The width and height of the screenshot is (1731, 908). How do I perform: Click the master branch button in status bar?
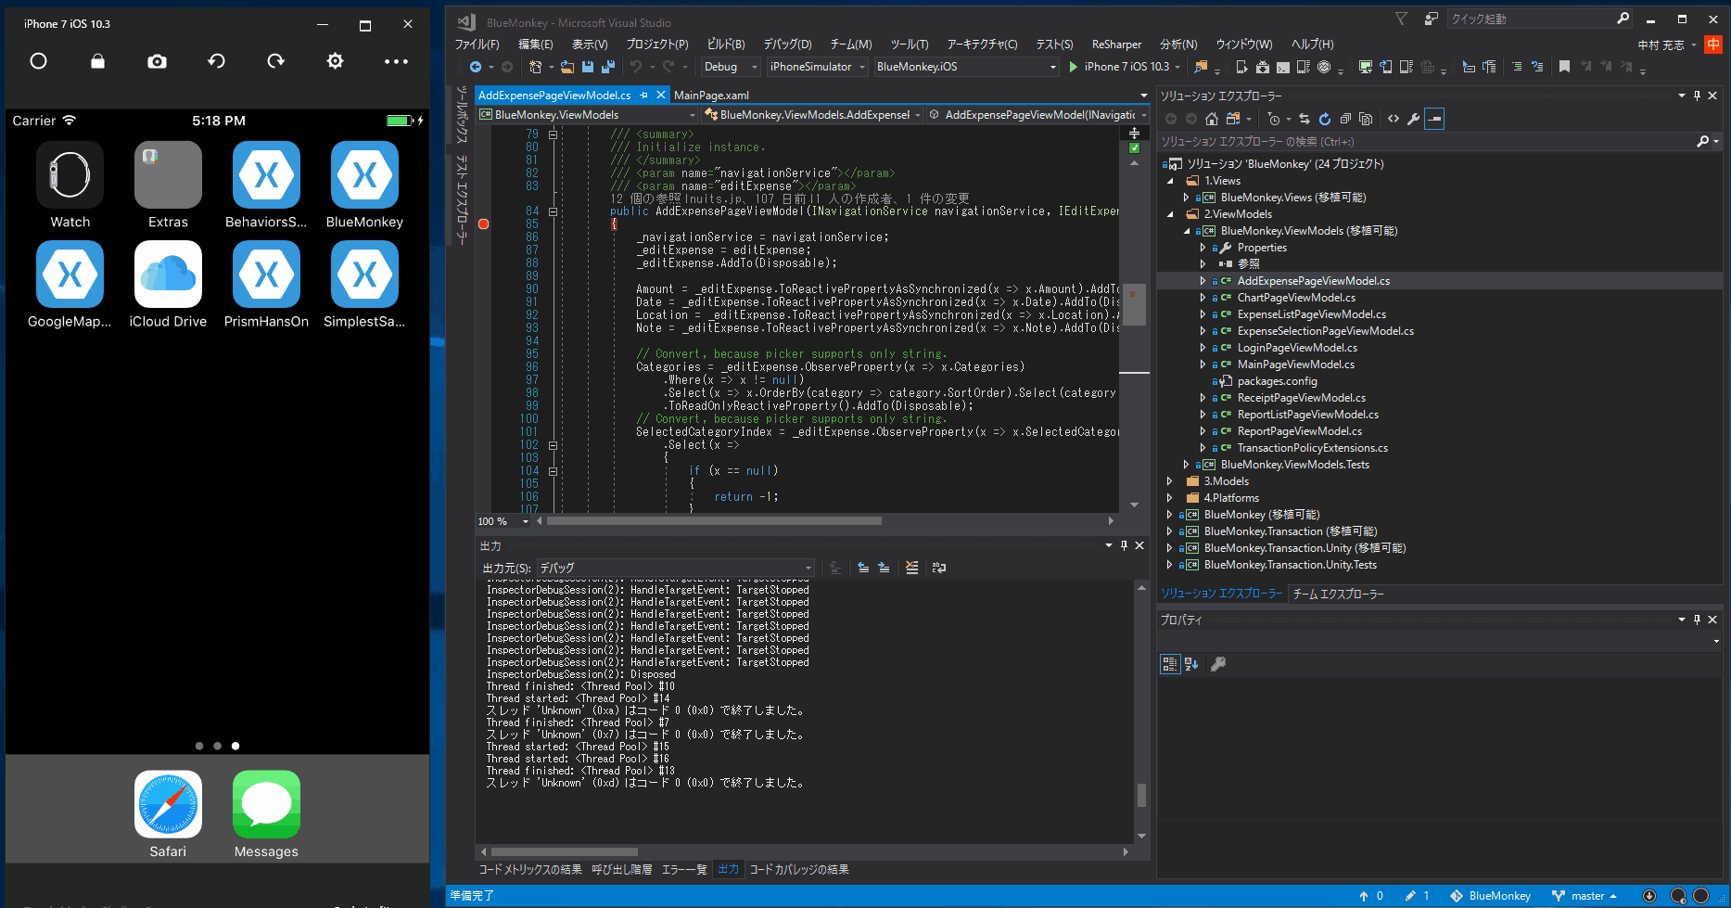pos(1585,896)
